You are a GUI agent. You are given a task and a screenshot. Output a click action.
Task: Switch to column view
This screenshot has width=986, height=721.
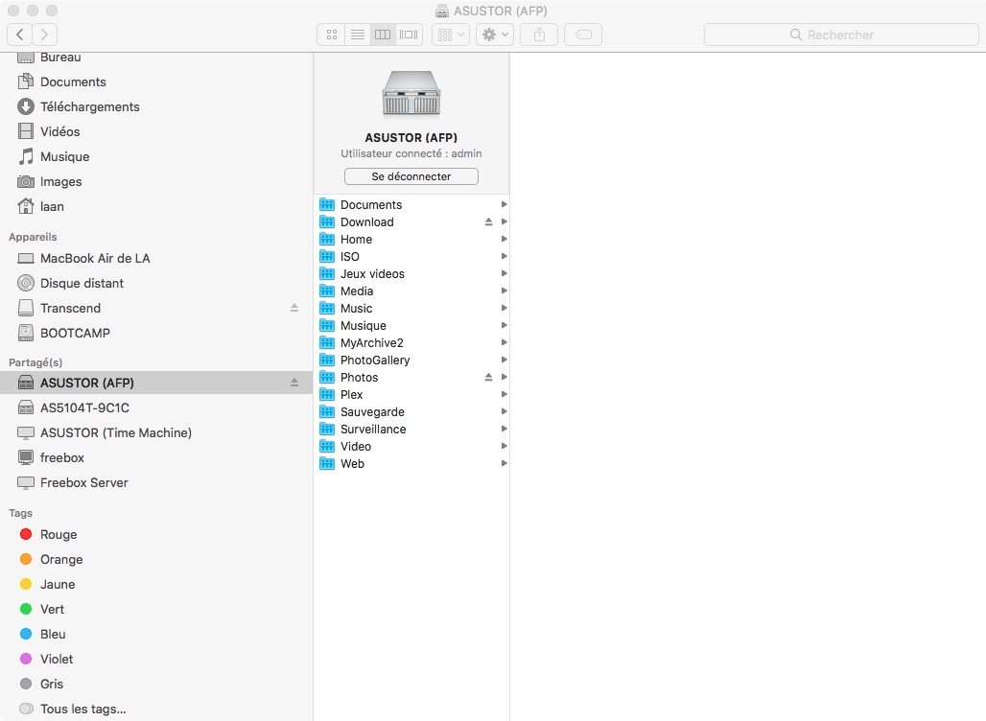coord(383,35)
